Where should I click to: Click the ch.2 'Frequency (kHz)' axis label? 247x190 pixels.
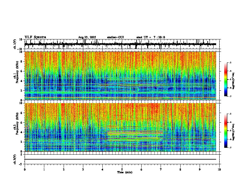17,124
